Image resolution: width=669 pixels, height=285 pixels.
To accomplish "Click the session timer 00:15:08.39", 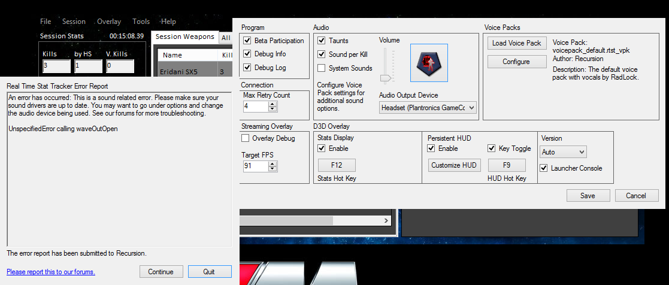I will (x=126, y=37).
